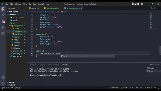This screenshot has width=161, height=91.
Task: Split the editor to the right
Action: coord(155,8)
